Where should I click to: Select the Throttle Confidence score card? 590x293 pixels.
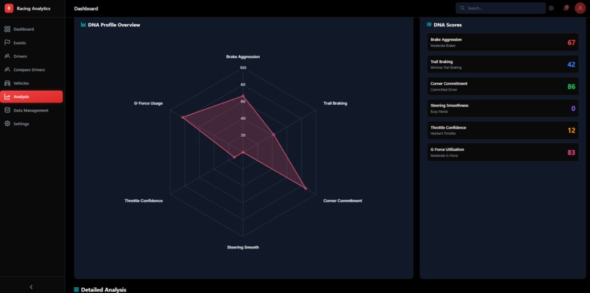coord(503,130)
